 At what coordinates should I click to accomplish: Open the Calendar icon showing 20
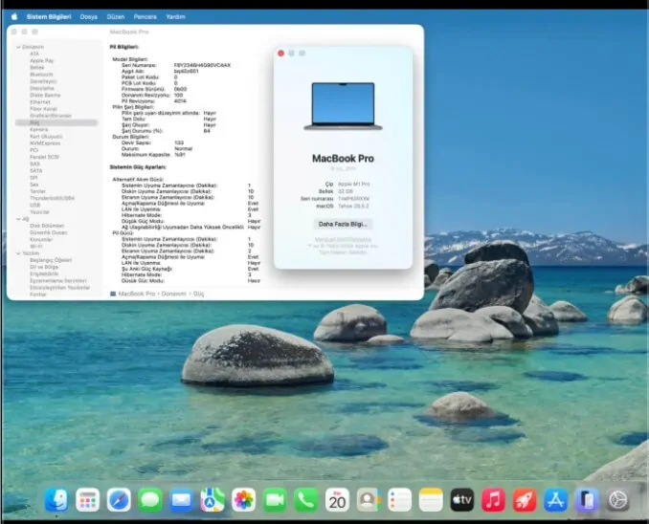337,500
